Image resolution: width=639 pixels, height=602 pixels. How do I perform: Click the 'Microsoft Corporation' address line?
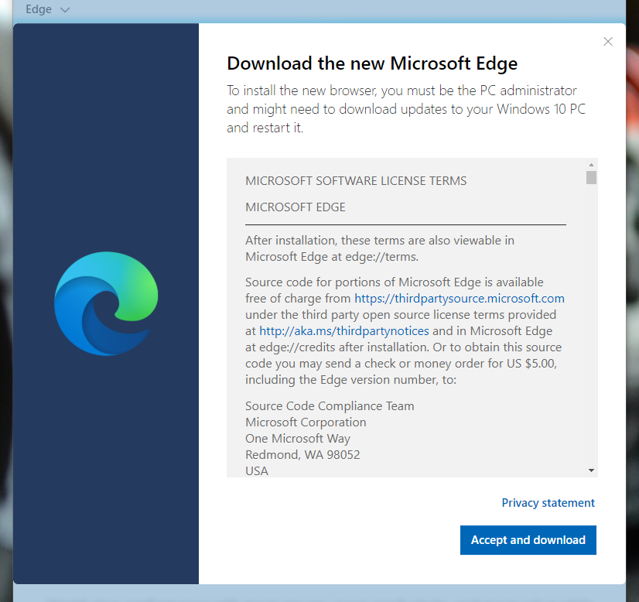pyautogui.click(x=306, y=422)
